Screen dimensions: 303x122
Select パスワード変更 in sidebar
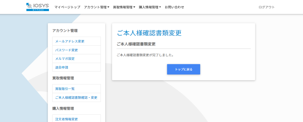pos(67,50)
